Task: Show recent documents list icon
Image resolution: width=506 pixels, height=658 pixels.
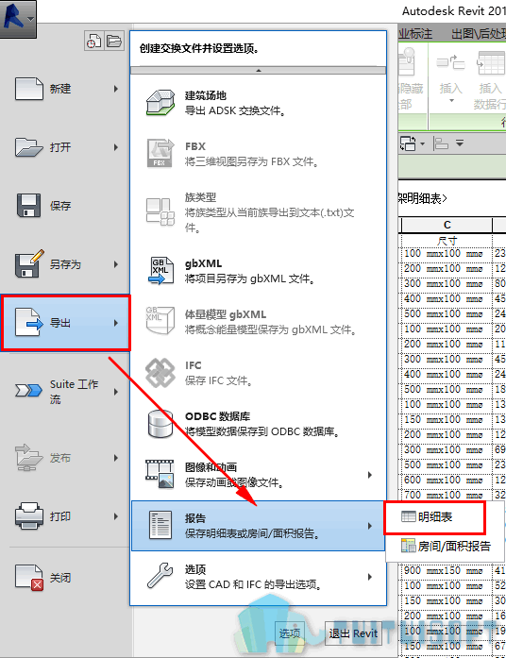Action: point(94,41)
